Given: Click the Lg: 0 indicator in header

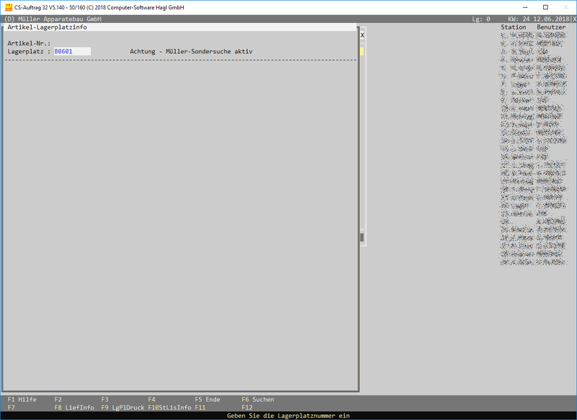Looking at the screenshot, I should coord(481,19).
